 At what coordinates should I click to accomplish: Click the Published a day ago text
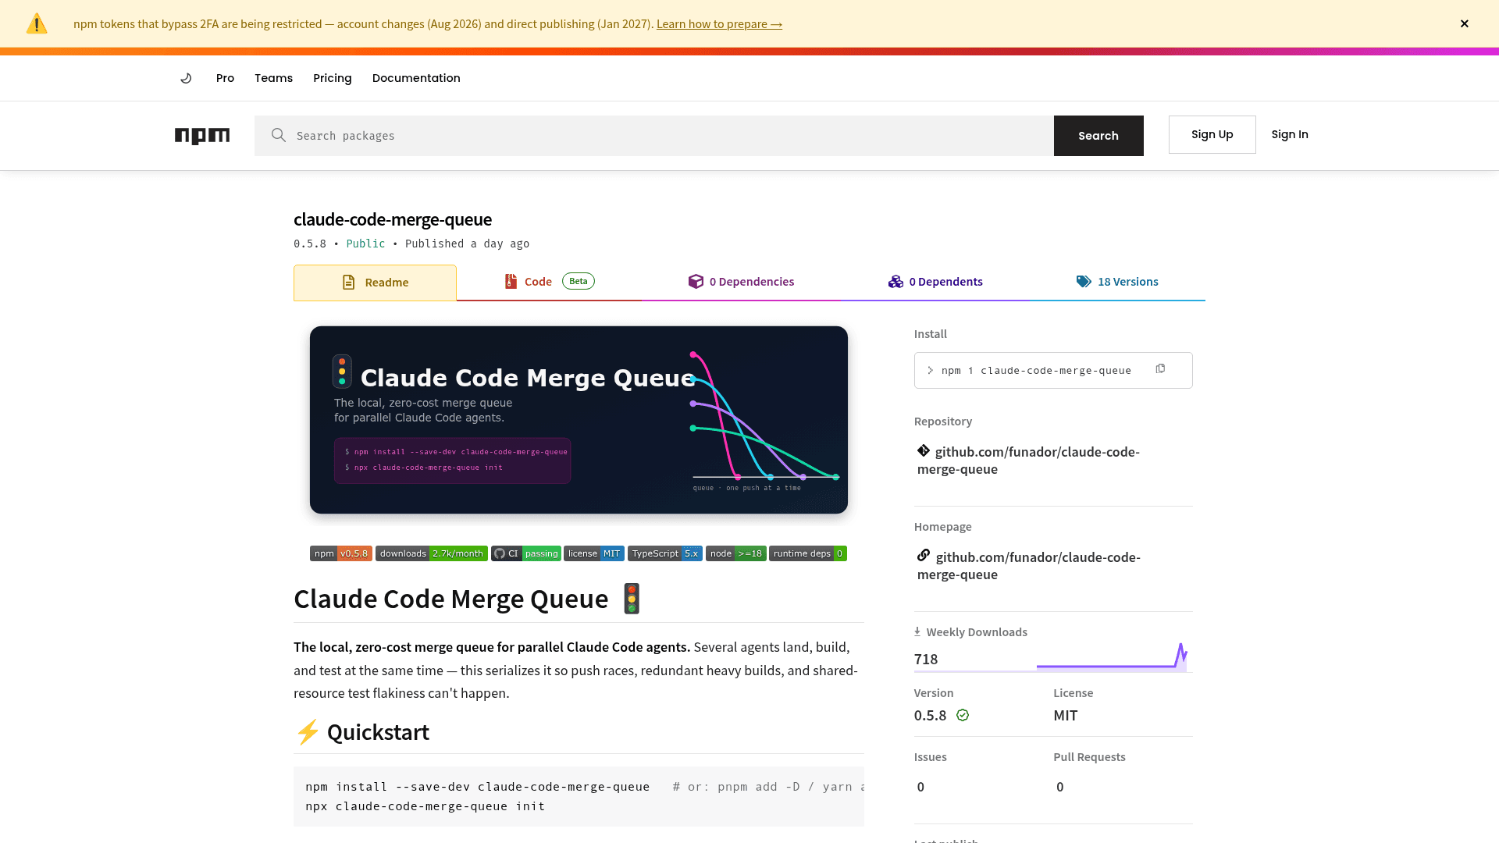click(467, 244)
